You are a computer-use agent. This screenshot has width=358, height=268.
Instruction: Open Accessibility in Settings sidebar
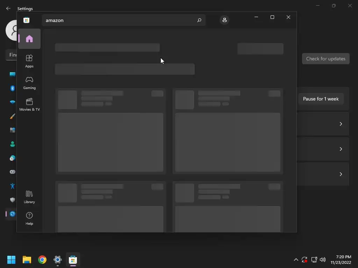tap(12, 186)
